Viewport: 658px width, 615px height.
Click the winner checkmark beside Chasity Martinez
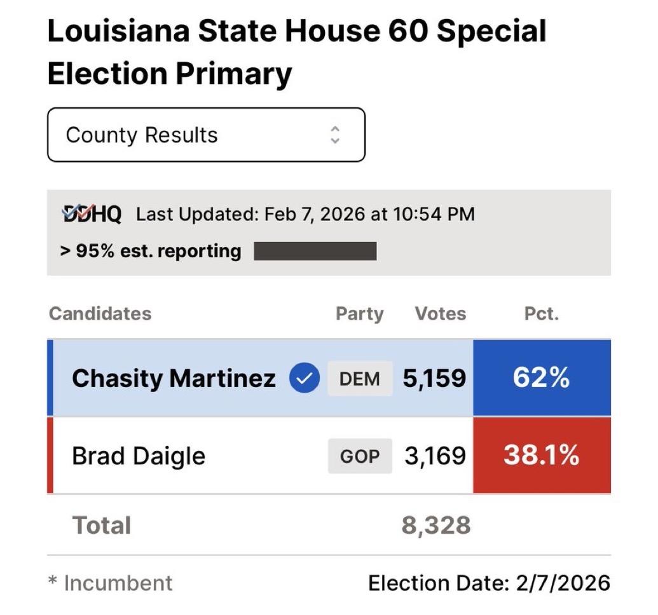pos(304,379)
